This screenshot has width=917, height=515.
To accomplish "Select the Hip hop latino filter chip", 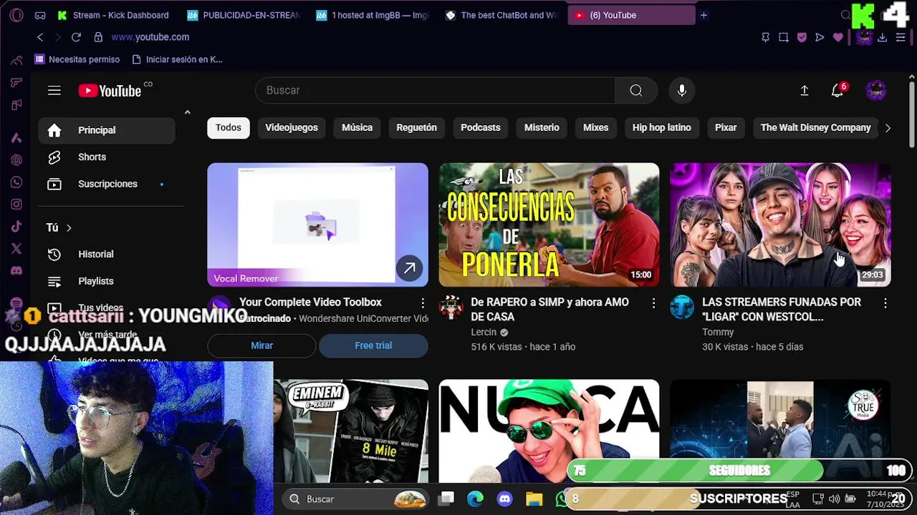I will 662,127.
